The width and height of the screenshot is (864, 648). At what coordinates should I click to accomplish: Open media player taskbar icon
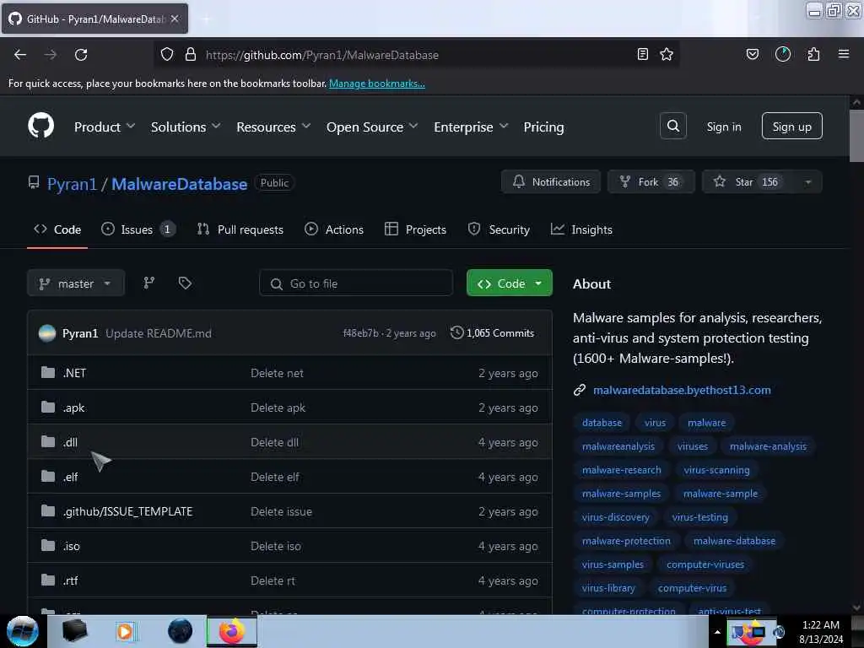[125, 631]
